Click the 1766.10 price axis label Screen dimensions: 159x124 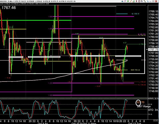(153, 11)
